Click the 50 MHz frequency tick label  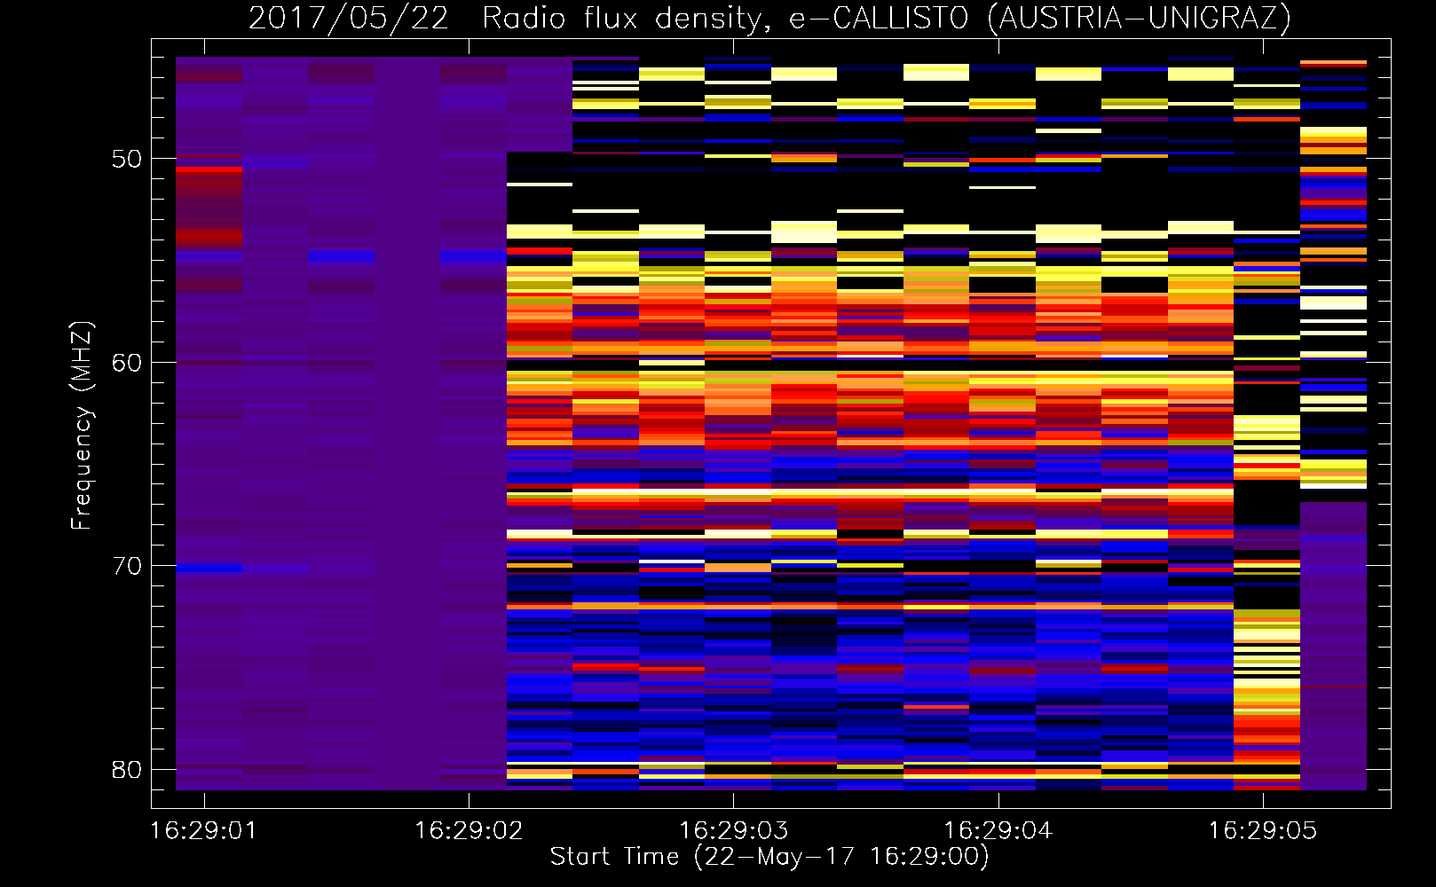tap(127, 159)
